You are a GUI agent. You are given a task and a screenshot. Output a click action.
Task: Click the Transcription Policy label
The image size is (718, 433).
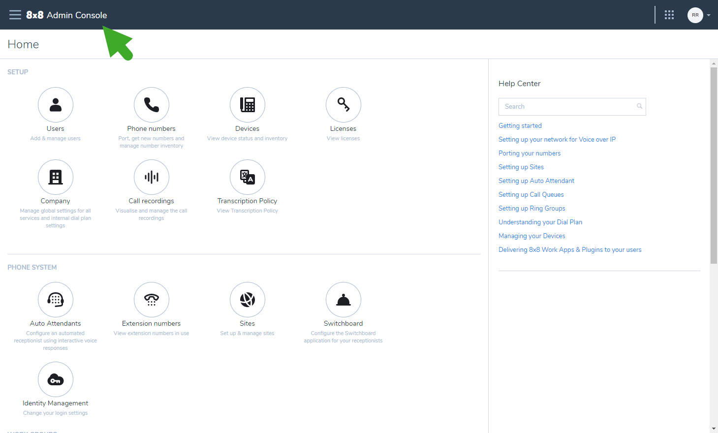tap(248, 201)
